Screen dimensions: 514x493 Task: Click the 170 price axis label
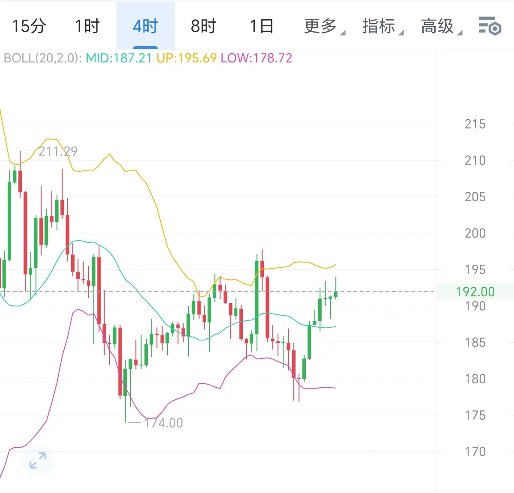(x=475, y=452)
